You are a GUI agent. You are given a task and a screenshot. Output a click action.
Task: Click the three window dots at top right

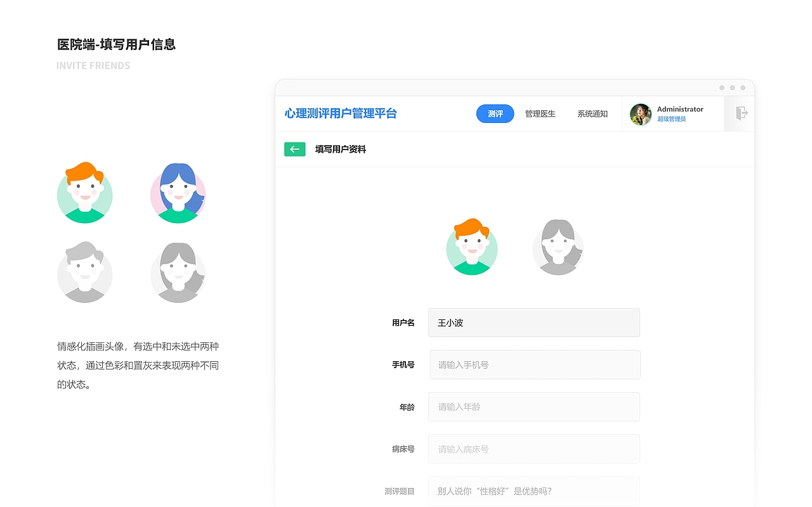click(731, 87)
